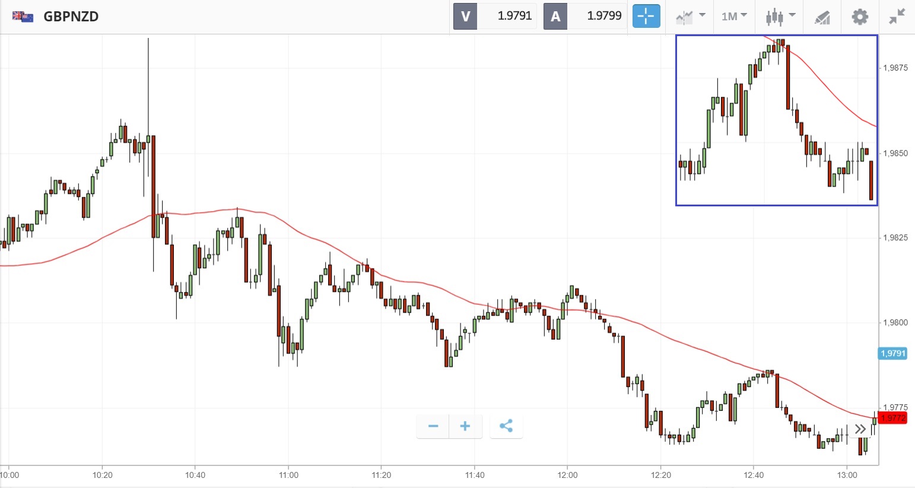This screenshot has height=488, width=915.
Task: Zoom out chart with minus button
Action: (433, 426)
